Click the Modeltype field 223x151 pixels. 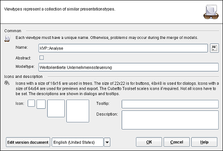point(129,67)
